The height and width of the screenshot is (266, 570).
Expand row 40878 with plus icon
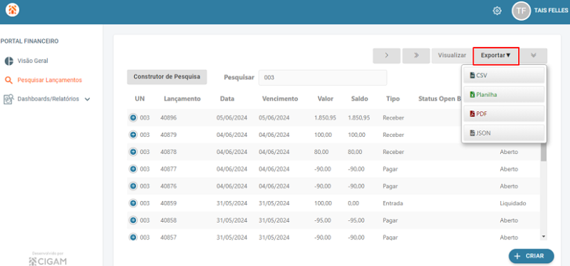coord(133,152)
